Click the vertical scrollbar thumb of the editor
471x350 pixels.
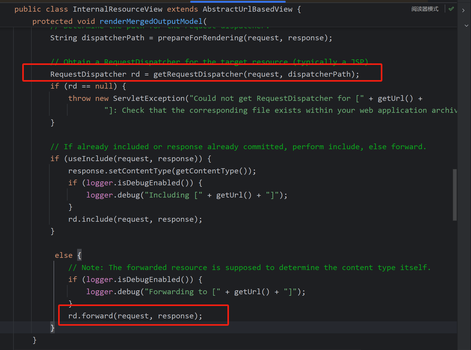(455, 195)
